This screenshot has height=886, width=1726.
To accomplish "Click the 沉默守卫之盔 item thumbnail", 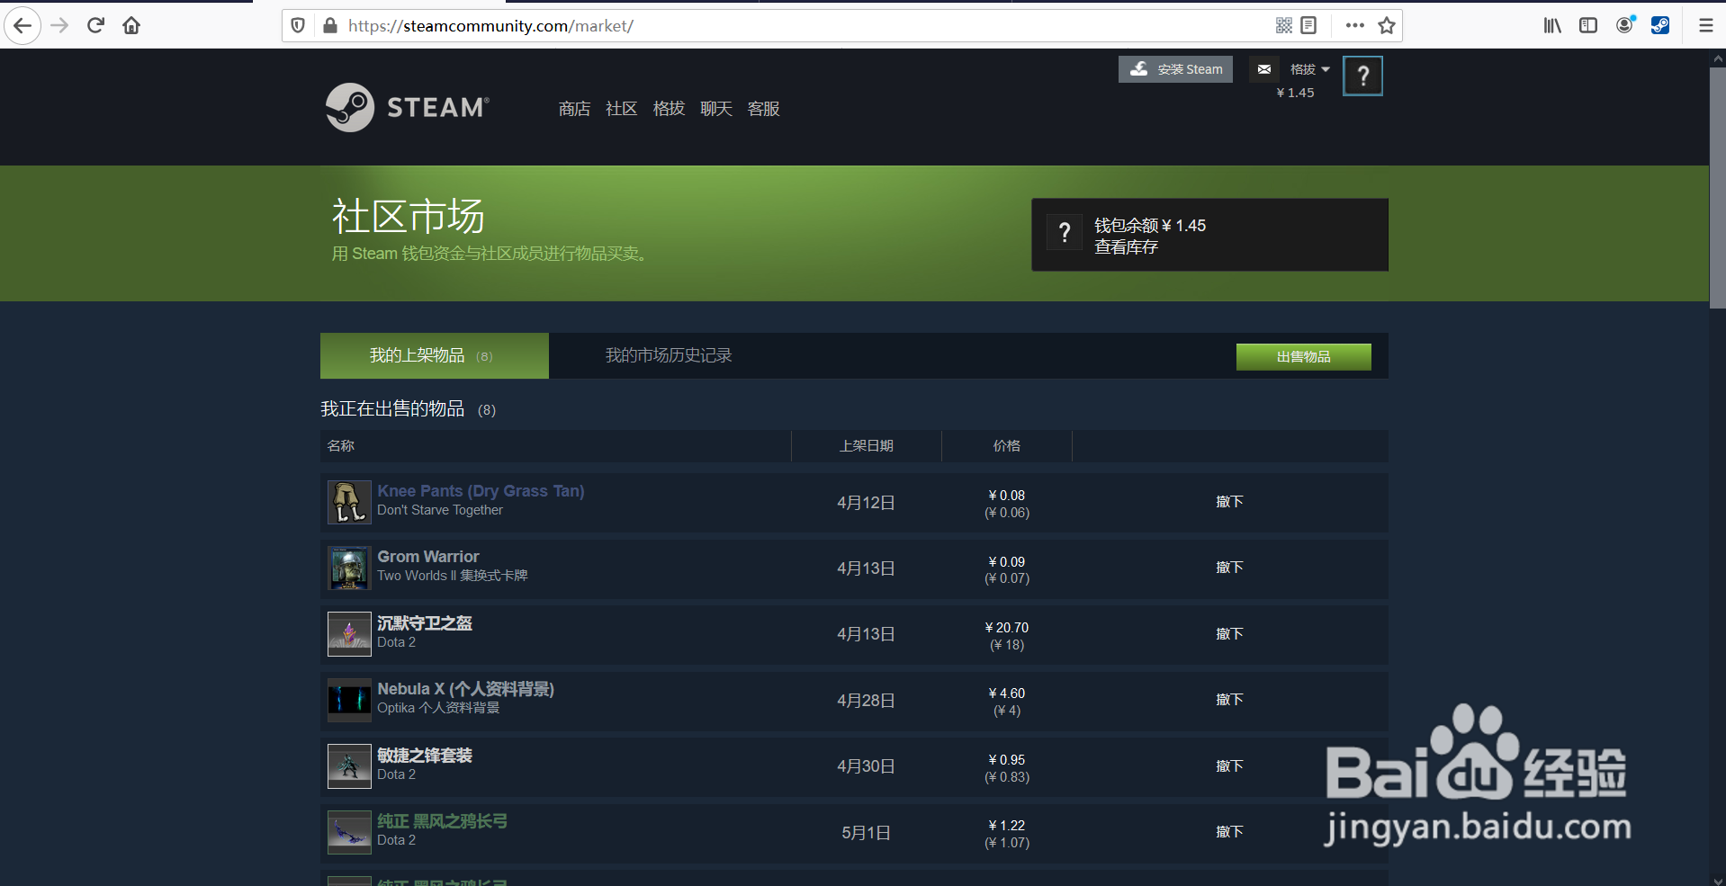I will click(x=349, y=634).
